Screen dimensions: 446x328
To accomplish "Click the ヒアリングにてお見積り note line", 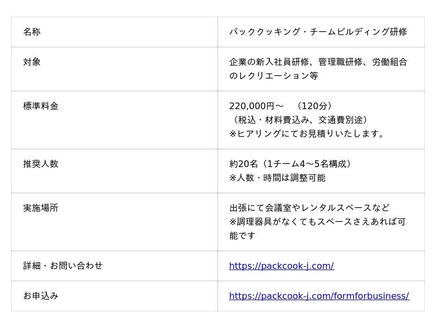I will pos(308,134).
